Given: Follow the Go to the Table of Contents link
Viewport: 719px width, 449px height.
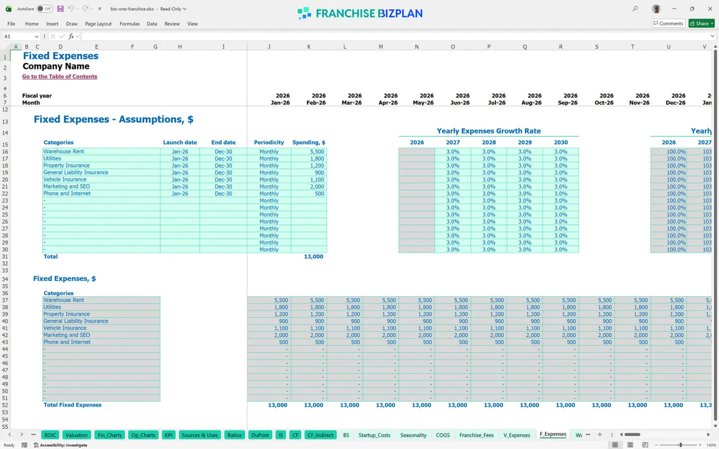Looking at the screenshot, I should [x=59, y=77].
